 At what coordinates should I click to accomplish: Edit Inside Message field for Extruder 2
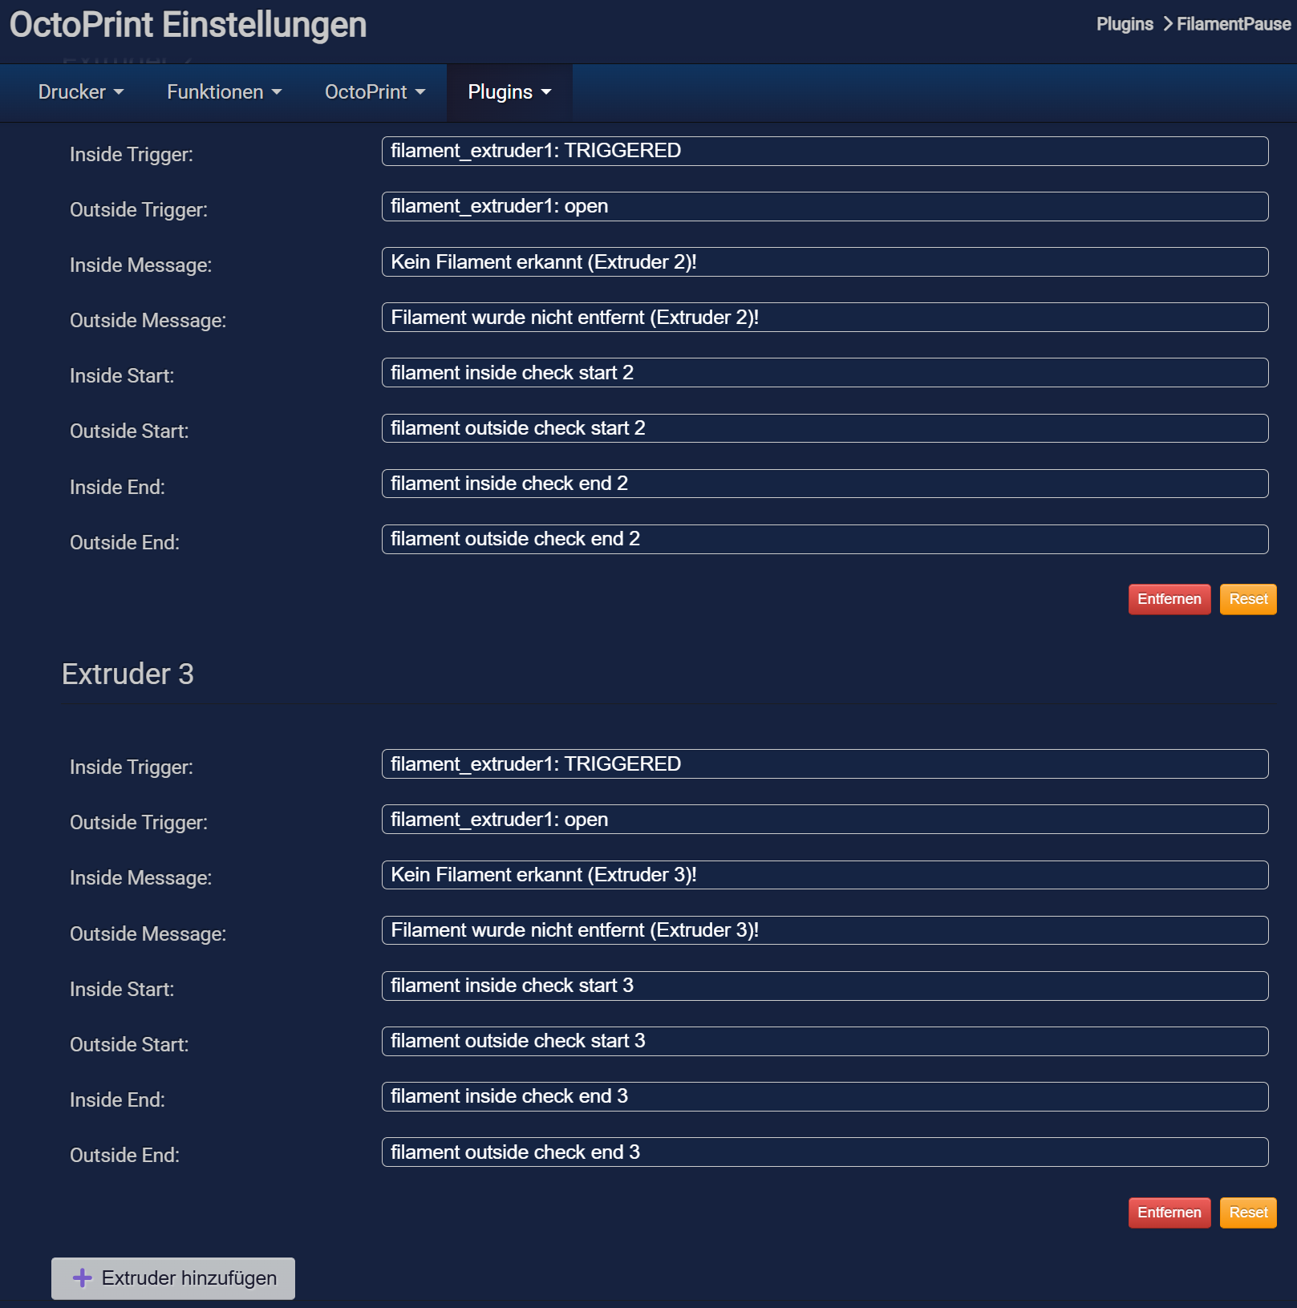coord(825,262)
